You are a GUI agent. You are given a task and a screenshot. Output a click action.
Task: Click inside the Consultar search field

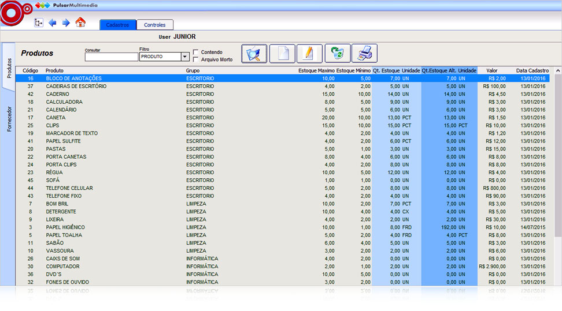point(111,57)
